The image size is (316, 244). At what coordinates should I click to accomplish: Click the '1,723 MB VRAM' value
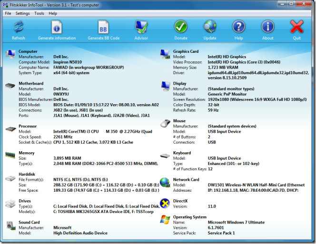coord(223,67)
